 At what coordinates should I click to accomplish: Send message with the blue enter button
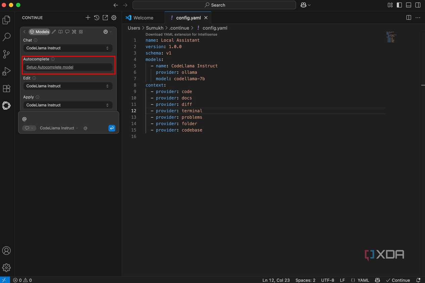[x=112, y=128]
